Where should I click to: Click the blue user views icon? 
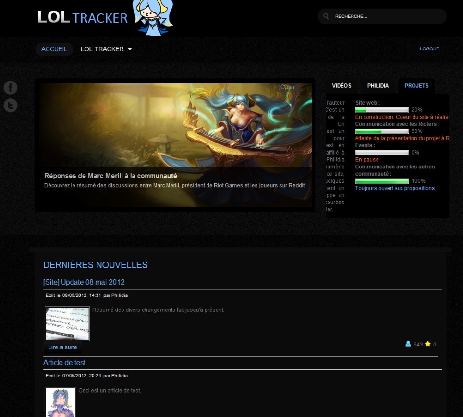pos(408,344)
